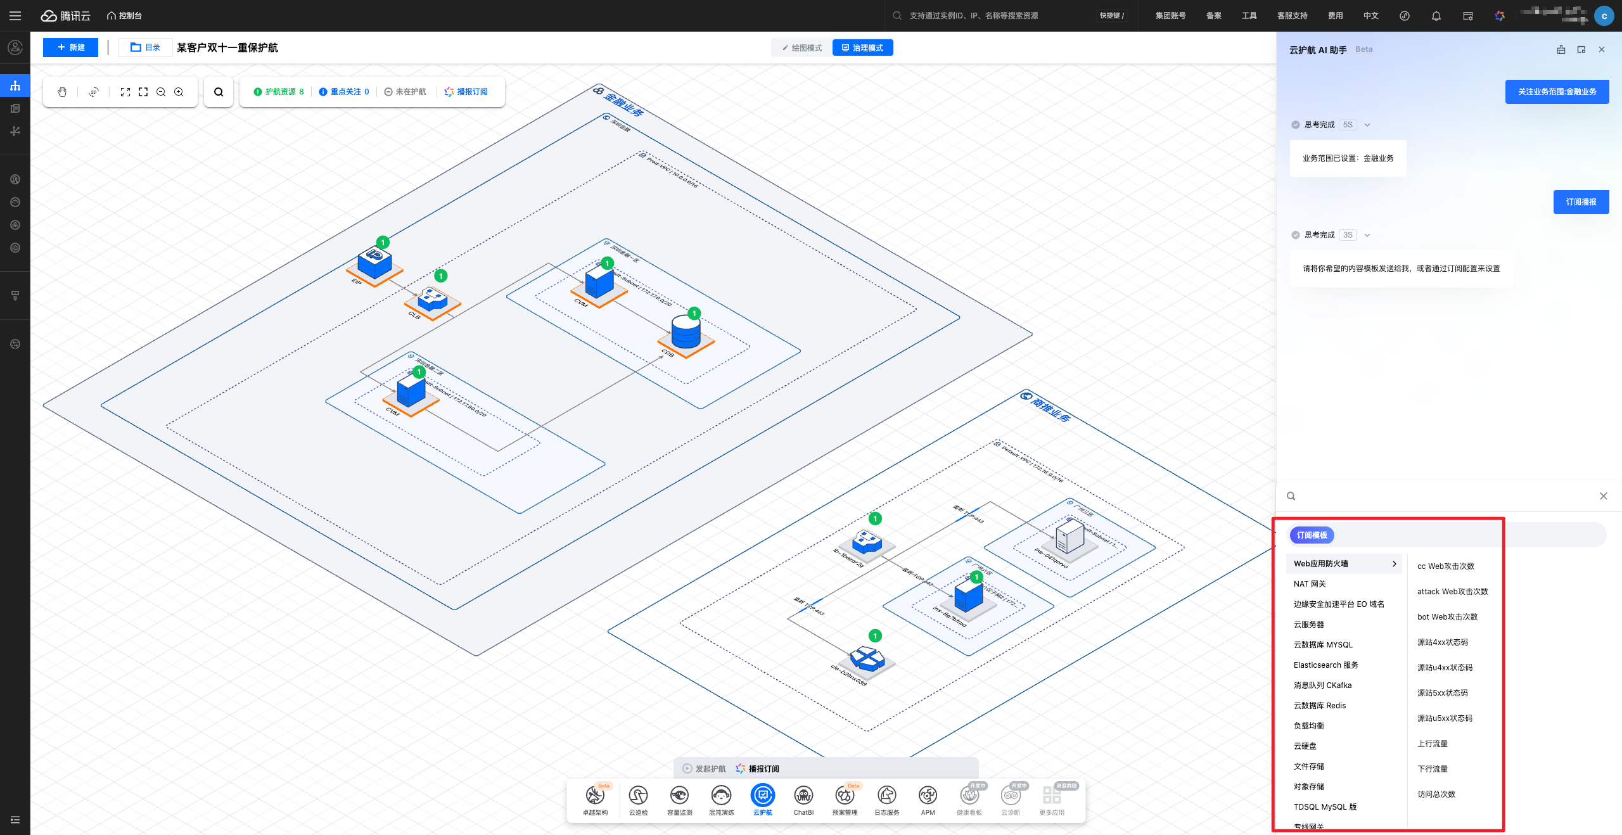Expand the first 思考完成 5S chevron
1622x835 pixels.
[x=1367, y=125]
